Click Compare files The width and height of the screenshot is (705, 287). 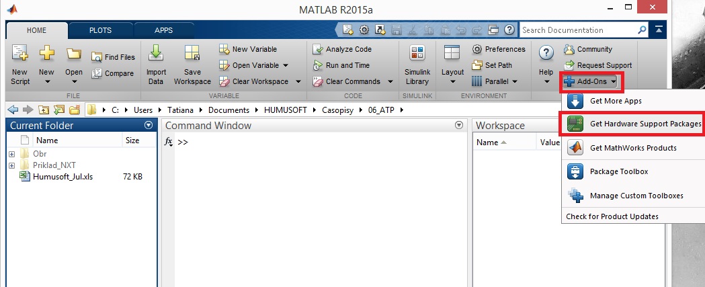pos(113,73)
